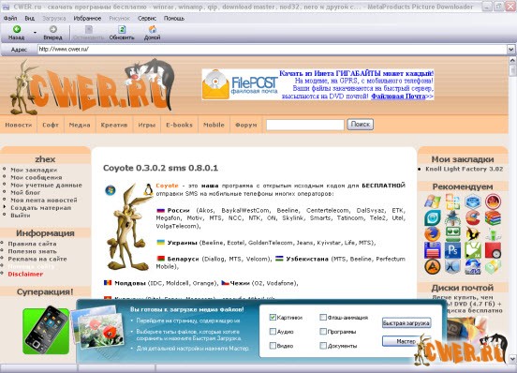This screenshot has height=373, width=517.
Task: Toggle the Картинки checkbox
Action: pyautogui.click(x=273, y=318)
